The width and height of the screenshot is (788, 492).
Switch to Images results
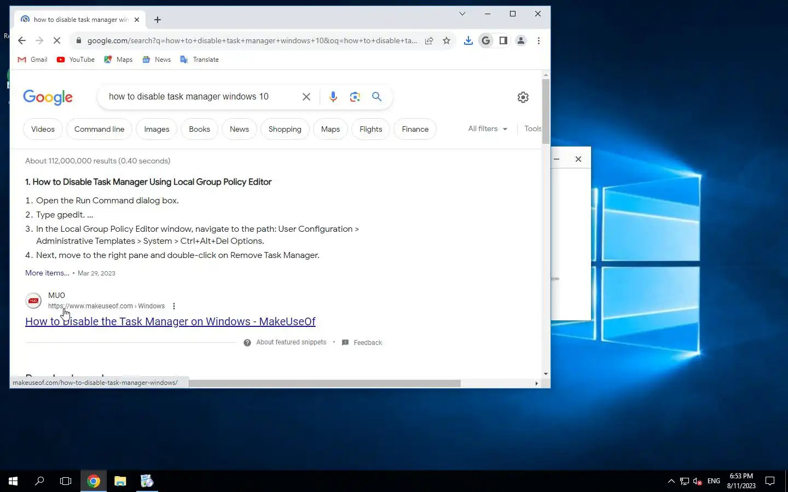pos(157,129)
